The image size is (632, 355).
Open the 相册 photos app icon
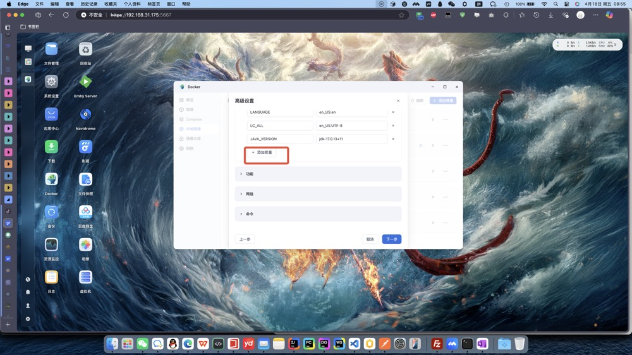tap(85, 244)
